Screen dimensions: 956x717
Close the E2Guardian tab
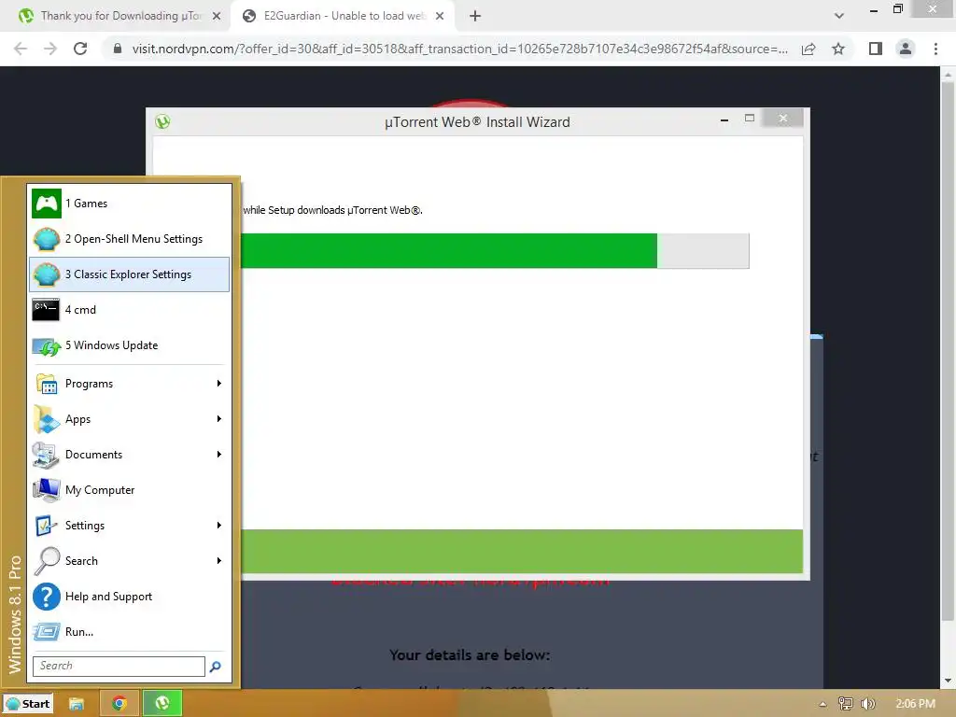point(440,17)
